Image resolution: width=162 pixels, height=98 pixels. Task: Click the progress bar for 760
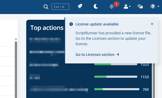tap(117, 89)
